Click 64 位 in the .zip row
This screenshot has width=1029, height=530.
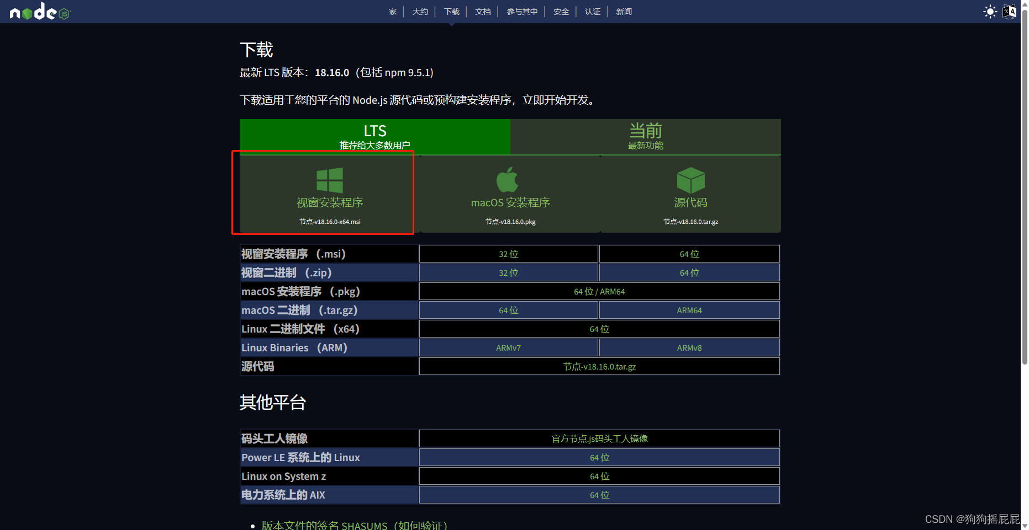[x=689, y=272]
